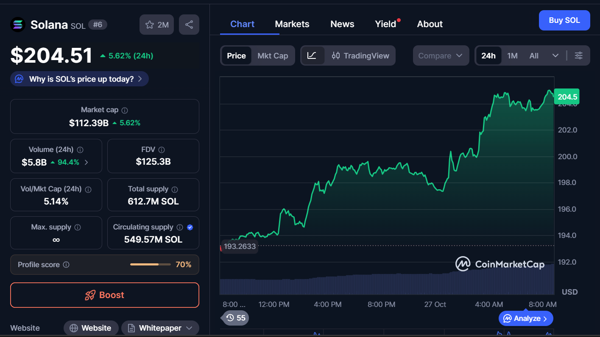The height and width of the screenshot is (337, 600).
Task: Open the Markets tab
Action: 292,24
